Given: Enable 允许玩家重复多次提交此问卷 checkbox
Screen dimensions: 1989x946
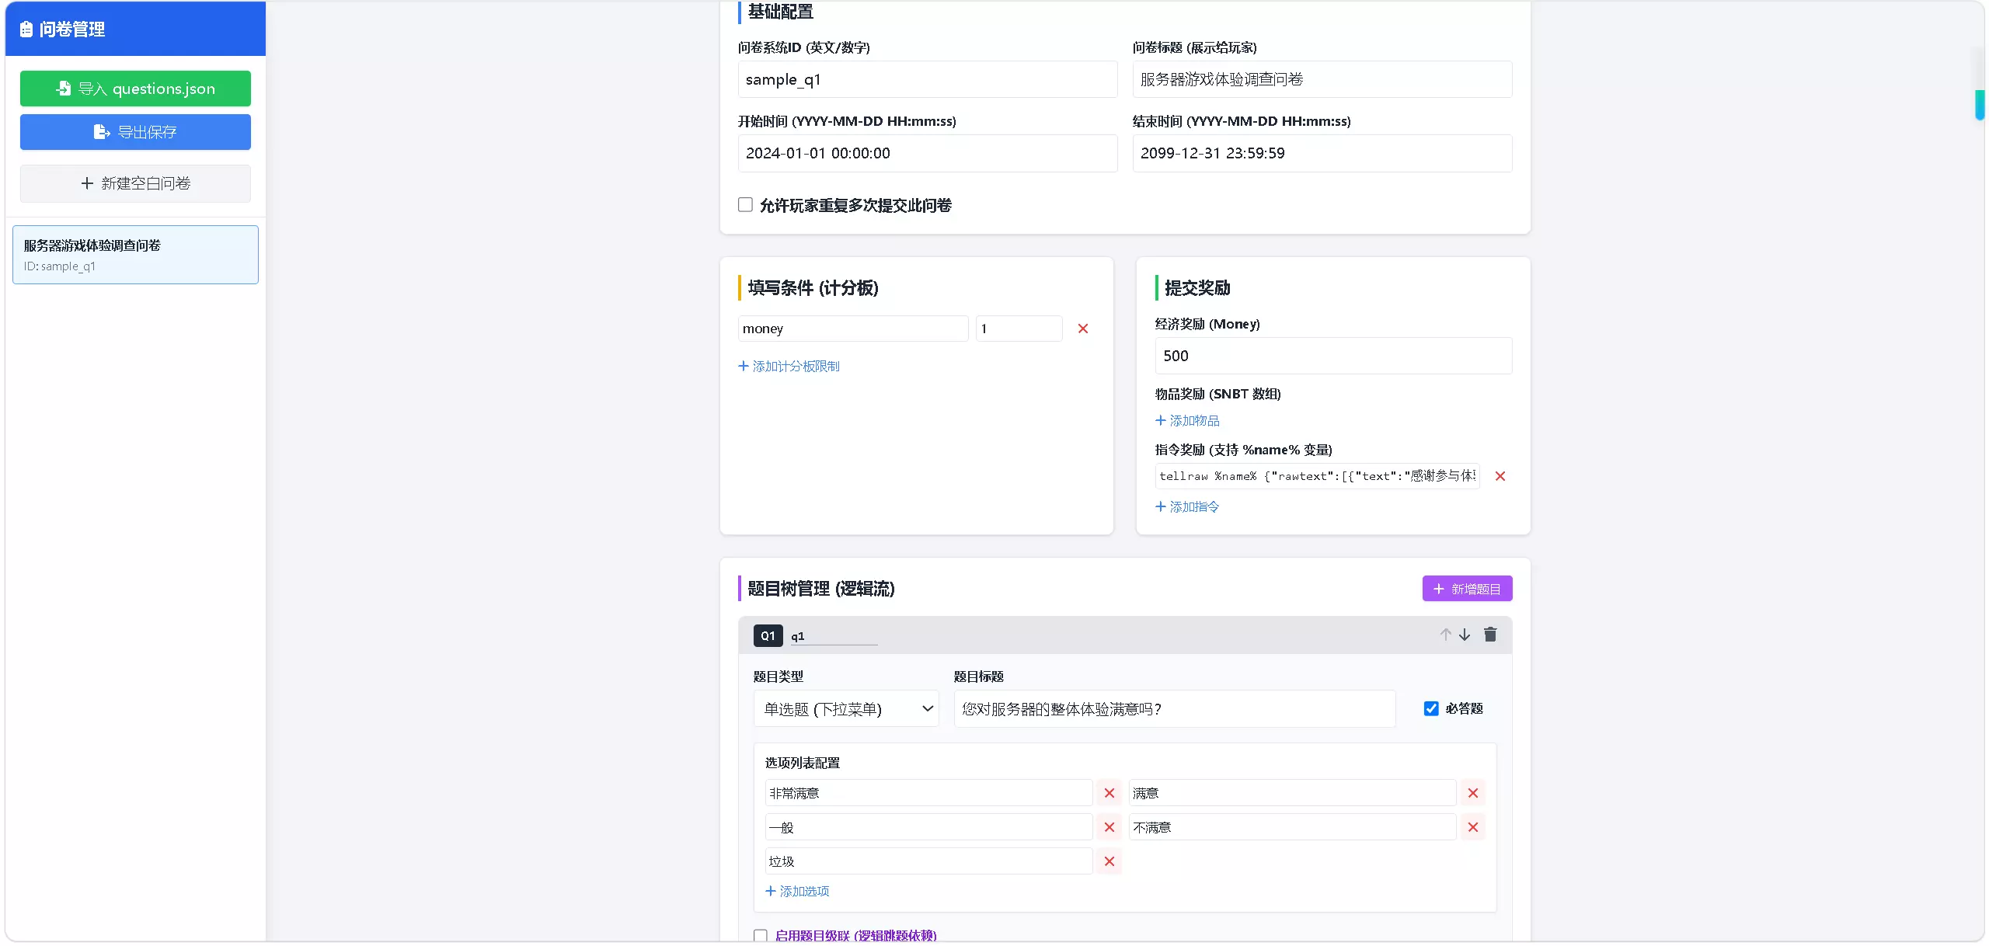Looking at the screenshot, I should tap(745, 205).
